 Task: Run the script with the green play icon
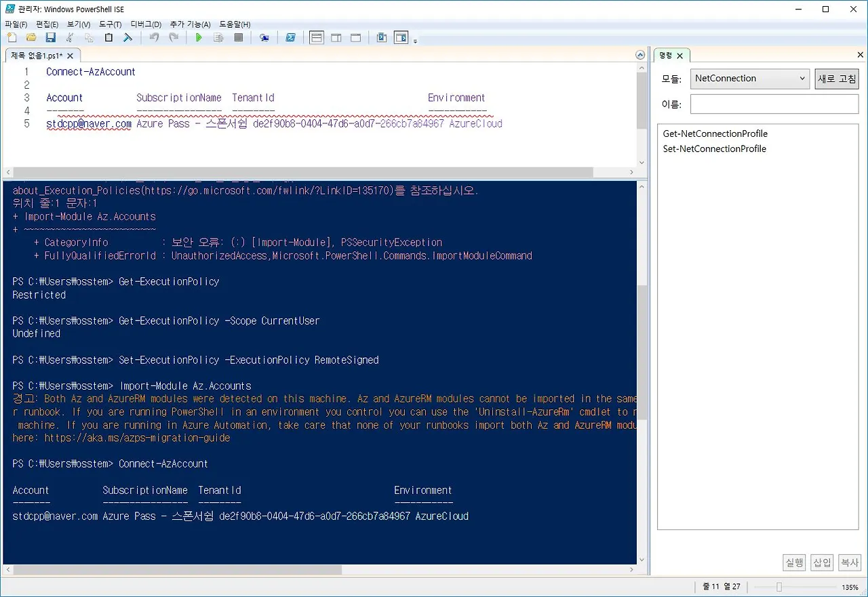point(199,38)
